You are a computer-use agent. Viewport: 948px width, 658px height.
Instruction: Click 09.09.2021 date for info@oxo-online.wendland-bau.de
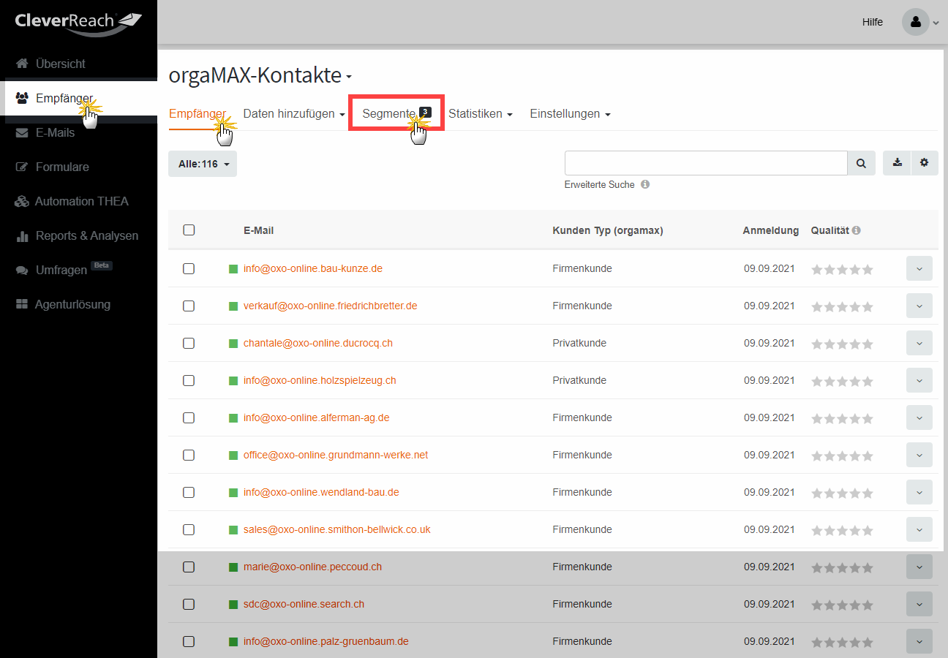[769, 492]
